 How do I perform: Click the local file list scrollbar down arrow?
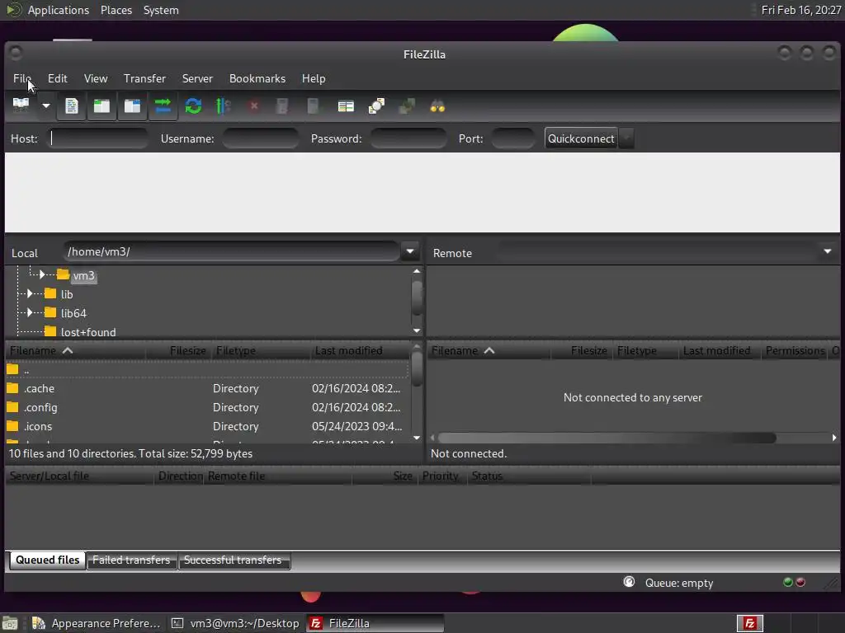417,438
